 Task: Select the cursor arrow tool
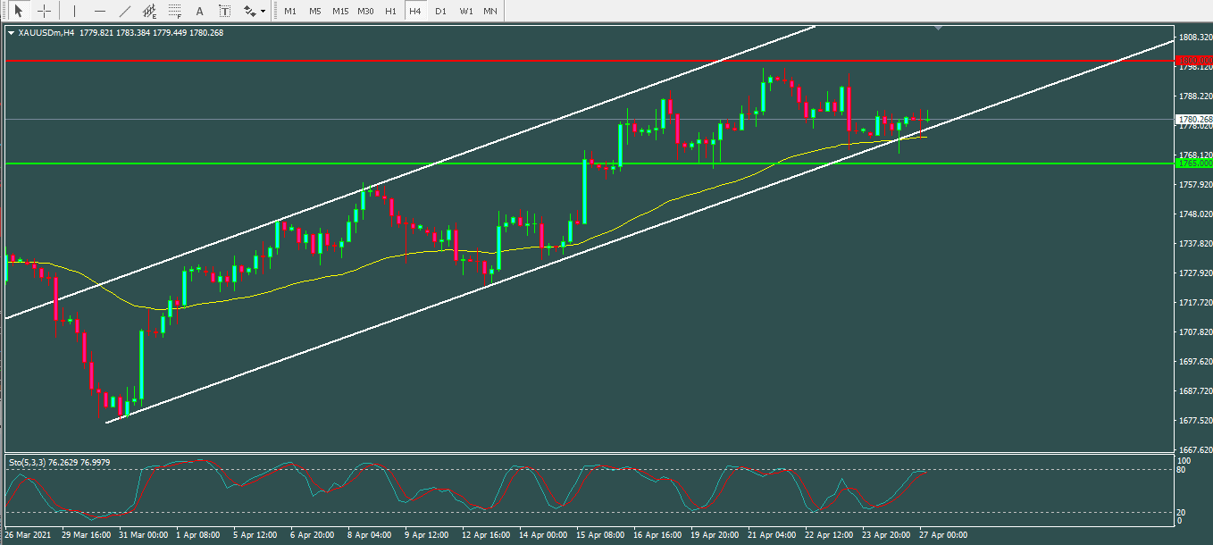pos(19,12)
